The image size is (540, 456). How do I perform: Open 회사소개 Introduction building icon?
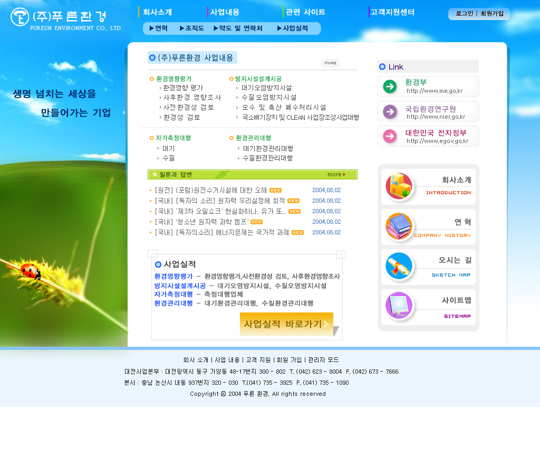click(x=399, y=186)
